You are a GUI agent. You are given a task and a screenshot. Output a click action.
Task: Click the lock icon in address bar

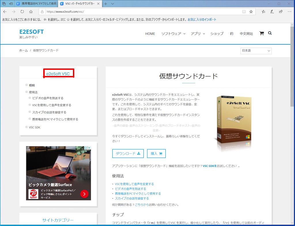tap(42, 12)
